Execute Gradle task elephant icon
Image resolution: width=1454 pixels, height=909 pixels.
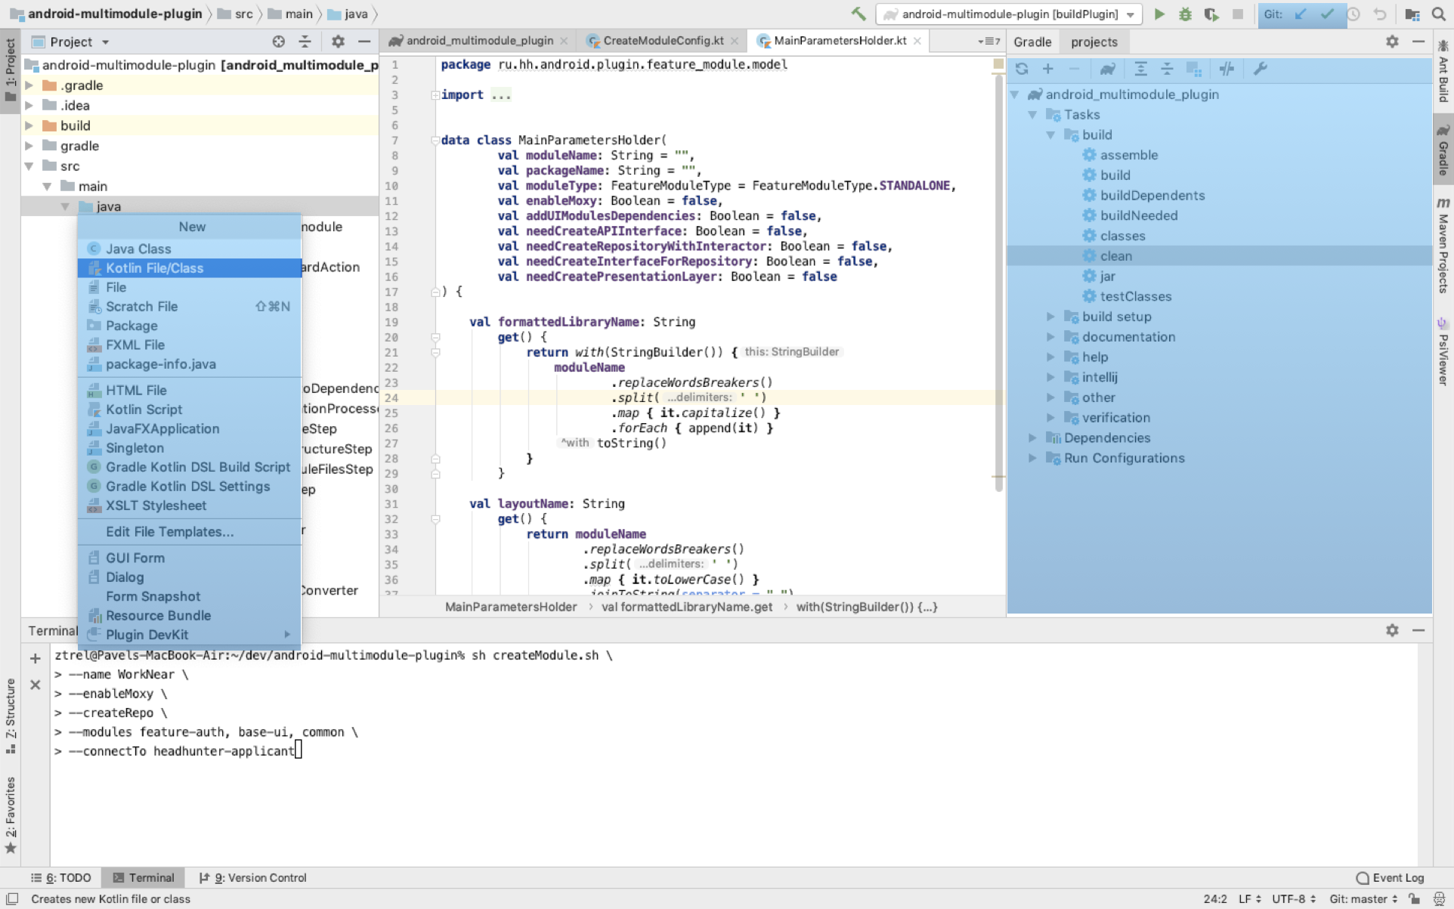click(x=1107, y=69)
